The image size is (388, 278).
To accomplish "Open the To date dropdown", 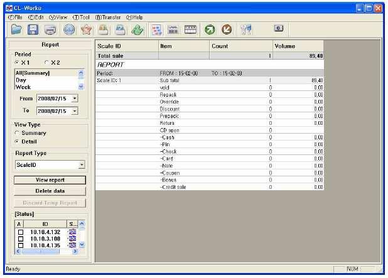I will [75, 111].
